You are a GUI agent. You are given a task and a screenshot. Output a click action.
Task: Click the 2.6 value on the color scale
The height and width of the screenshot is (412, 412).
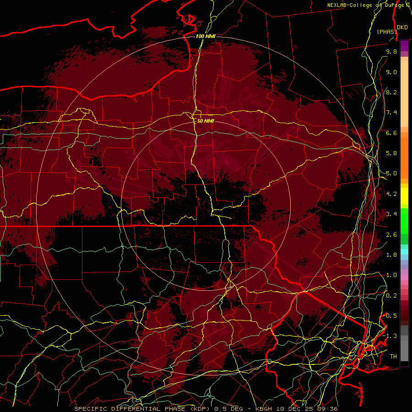(391, 235)
